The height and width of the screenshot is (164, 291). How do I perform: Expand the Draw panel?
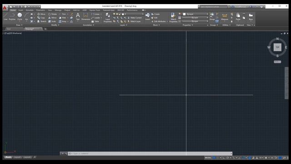19,25
